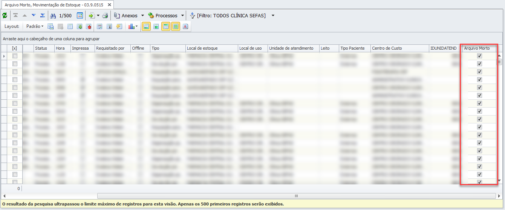Viewport: 505px width, 210px height.
Task: Sort by Local de estoque column header
Action: (x=211, y=48)
